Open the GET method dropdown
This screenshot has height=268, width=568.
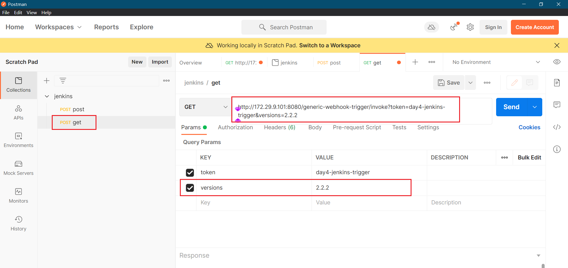click(206, 107)
